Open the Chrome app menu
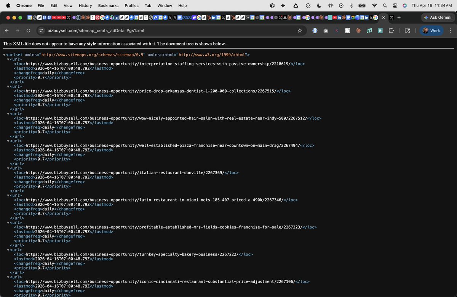Viewport: 457px width, 297px height. click(x=24, y=5)
